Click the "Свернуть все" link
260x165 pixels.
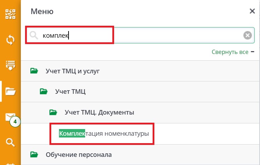(230, 52)
